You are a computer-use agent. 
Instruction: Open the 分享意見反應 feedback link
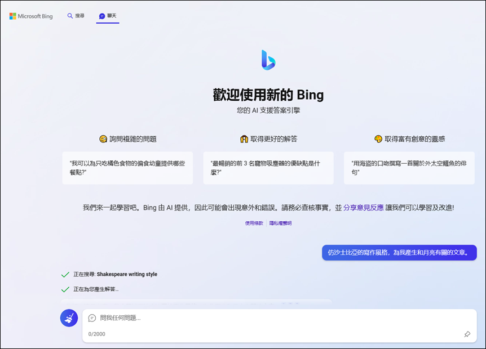363,208
